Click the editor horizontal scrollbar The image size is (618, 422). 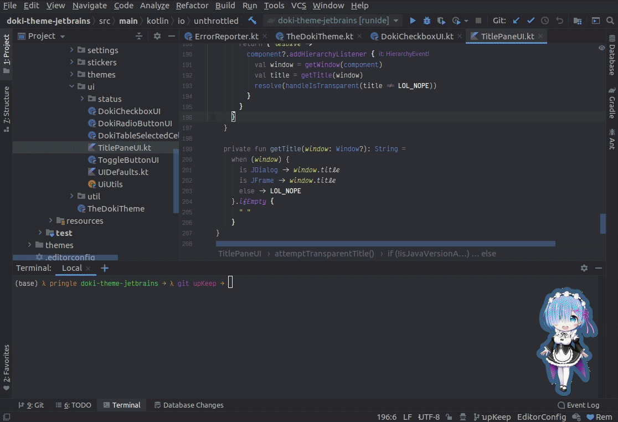(x=385, y=244)
